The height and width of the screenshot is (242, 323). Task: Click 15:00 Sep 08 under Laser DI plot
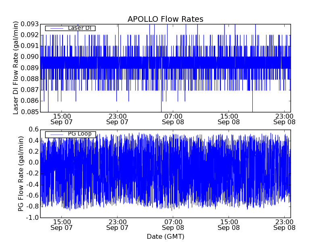pos(229,119)
